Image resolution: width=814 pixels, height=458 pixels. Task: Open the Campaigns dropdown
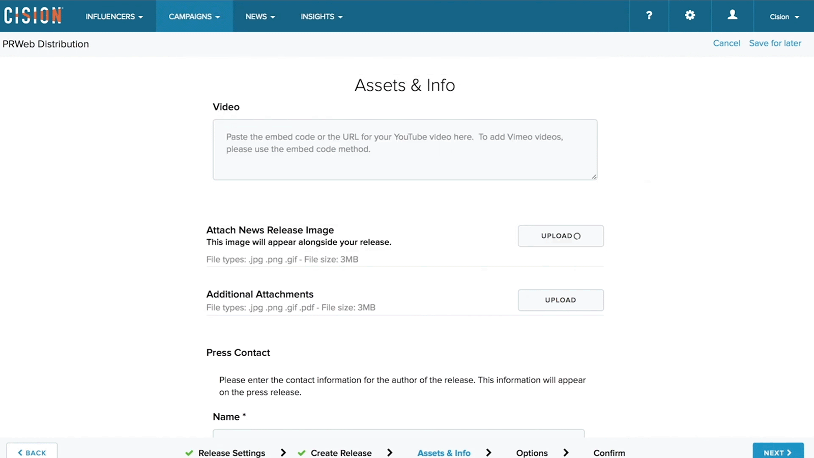[194, 16]
